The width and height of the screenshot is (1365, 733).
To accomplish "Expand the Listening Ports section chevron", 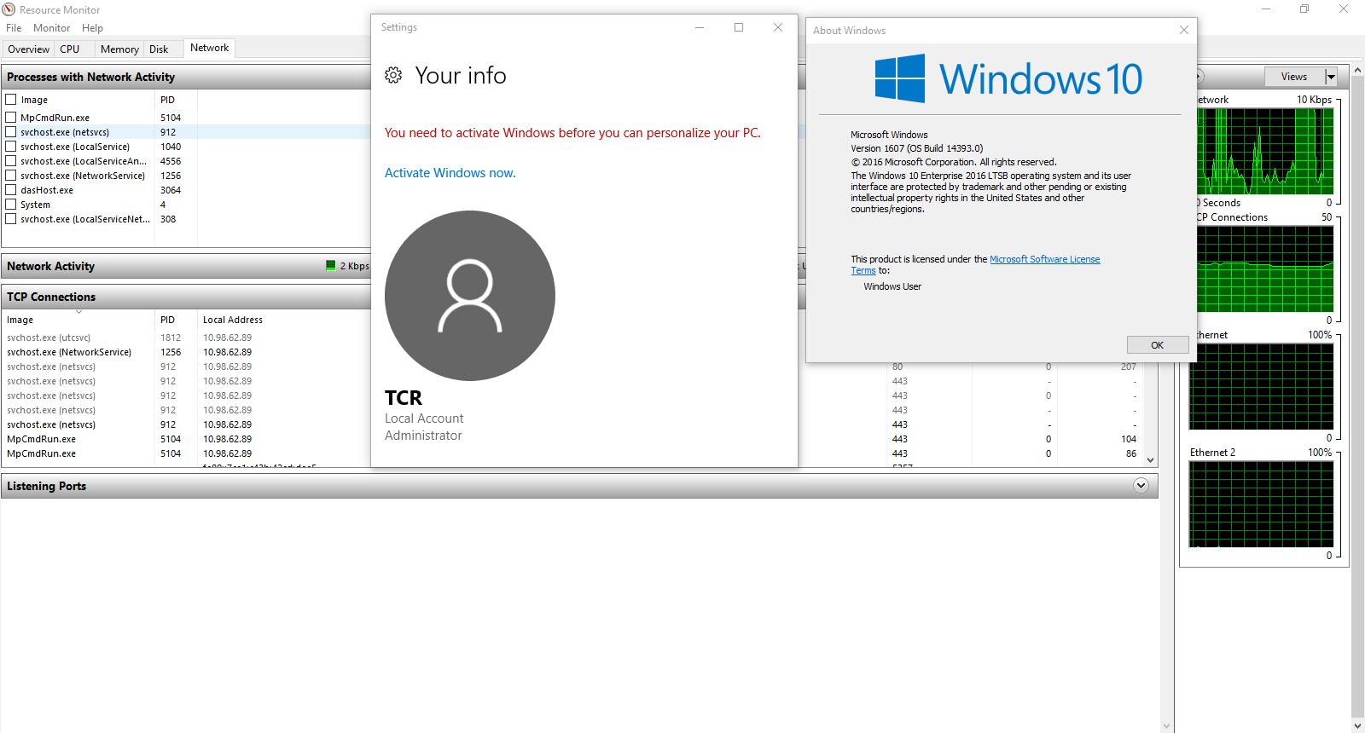I will (x=1141, y=486).
